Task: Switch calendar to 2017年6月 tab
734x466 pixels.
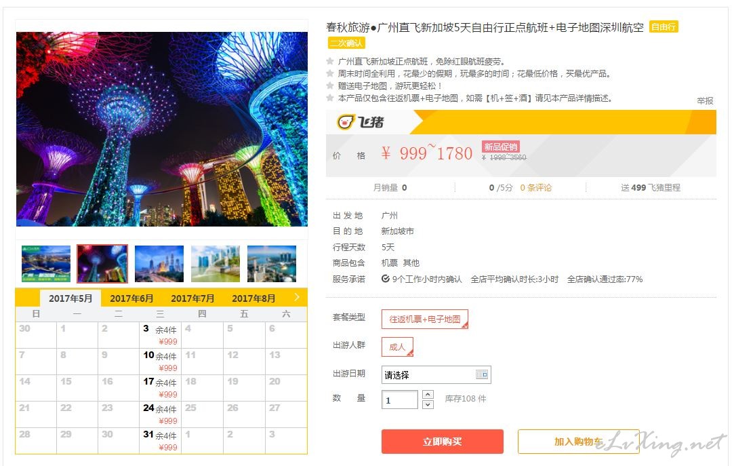Action: tap(131, 298)
